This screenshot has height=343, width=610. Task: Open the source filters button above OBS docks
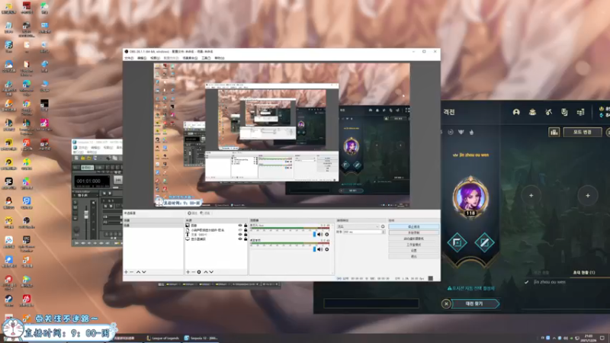click(205, 213)
